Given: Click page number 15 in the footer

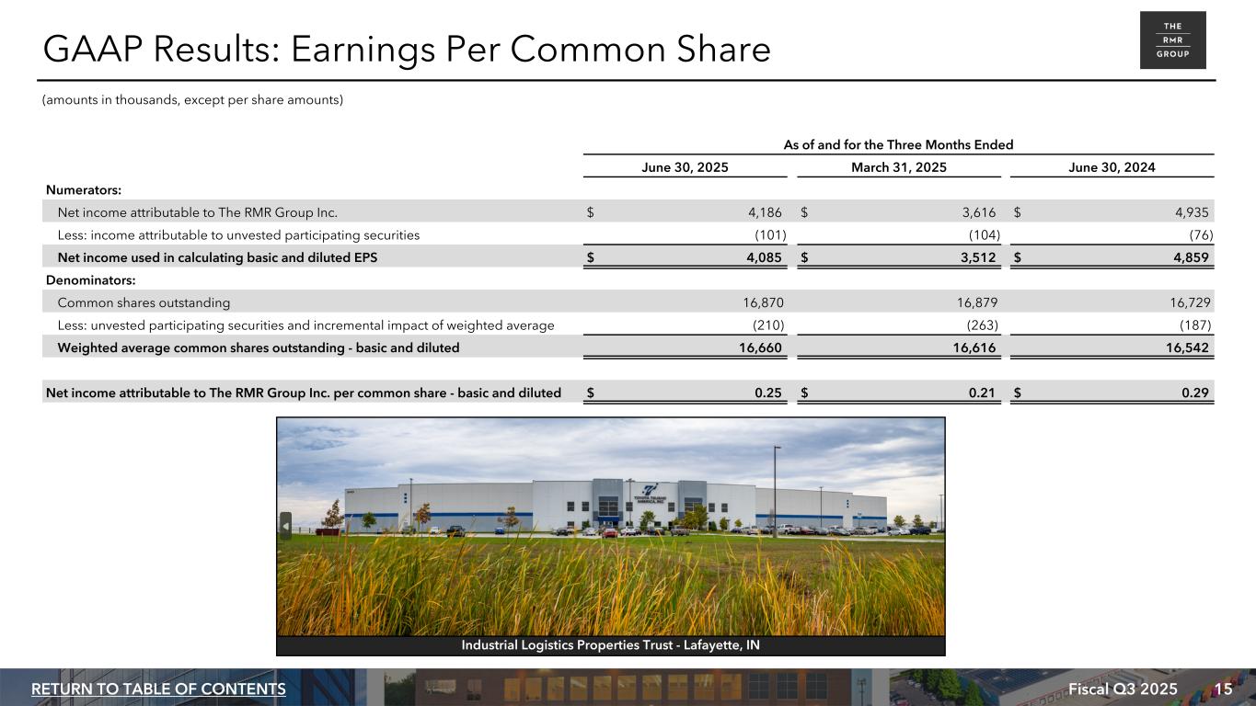Looking at the screenshot, I should click(x=1223, y=689).
